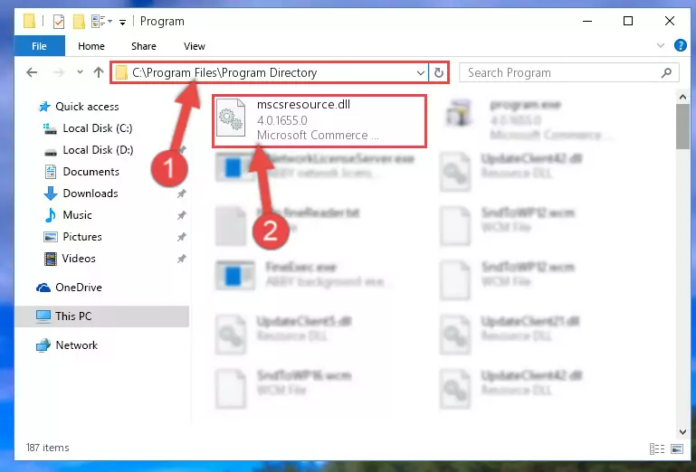Click the Documents page icon

coord(51,172)
